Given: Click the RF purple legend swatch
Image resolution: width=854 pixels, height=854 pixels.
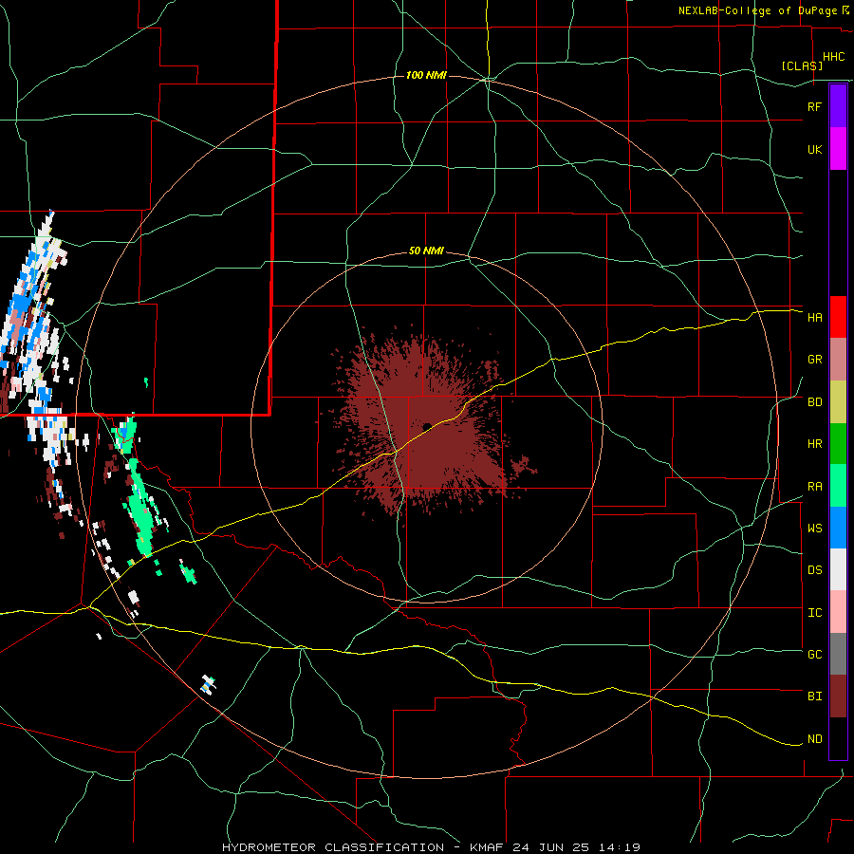Looking at the screenshot, I should tap(838, 106).
